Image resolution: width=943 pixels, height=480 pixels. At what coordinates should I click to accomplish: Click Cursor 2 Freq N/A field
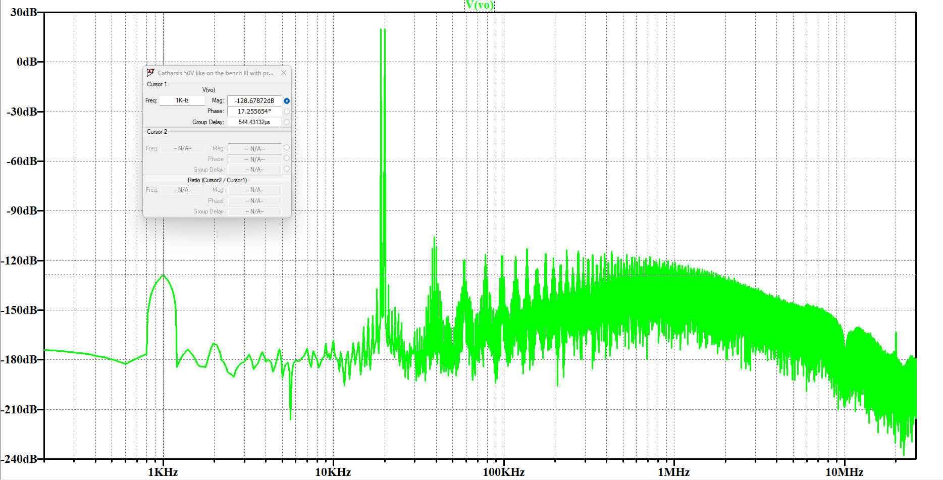point(182,148)
